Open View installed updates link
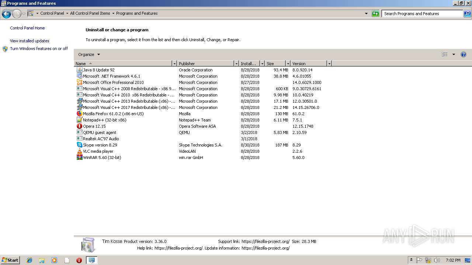 pyautogui.click(x=29, y=41)
